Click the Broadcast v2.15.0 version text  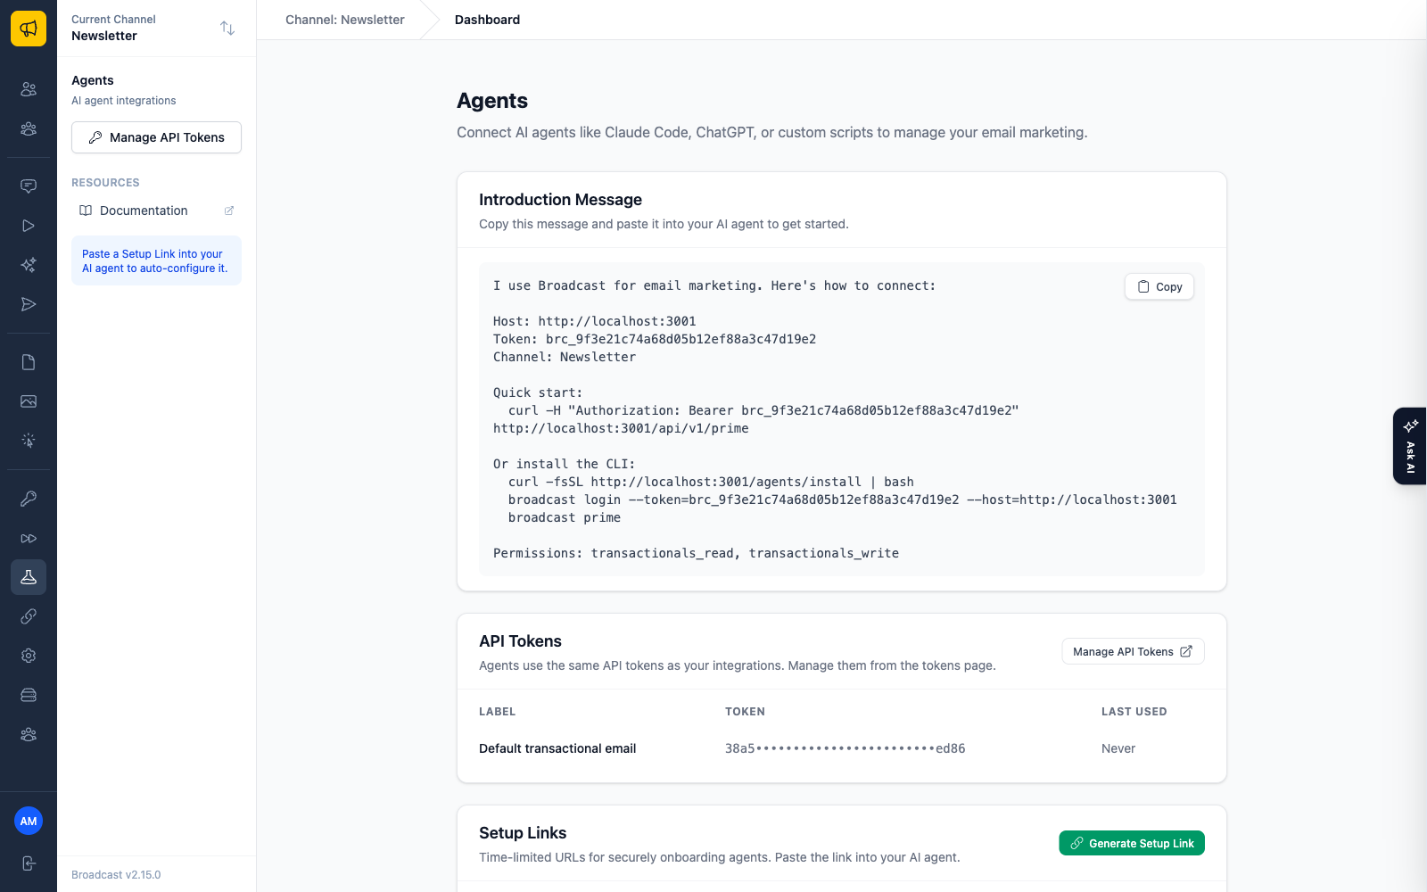coord(116,875)
